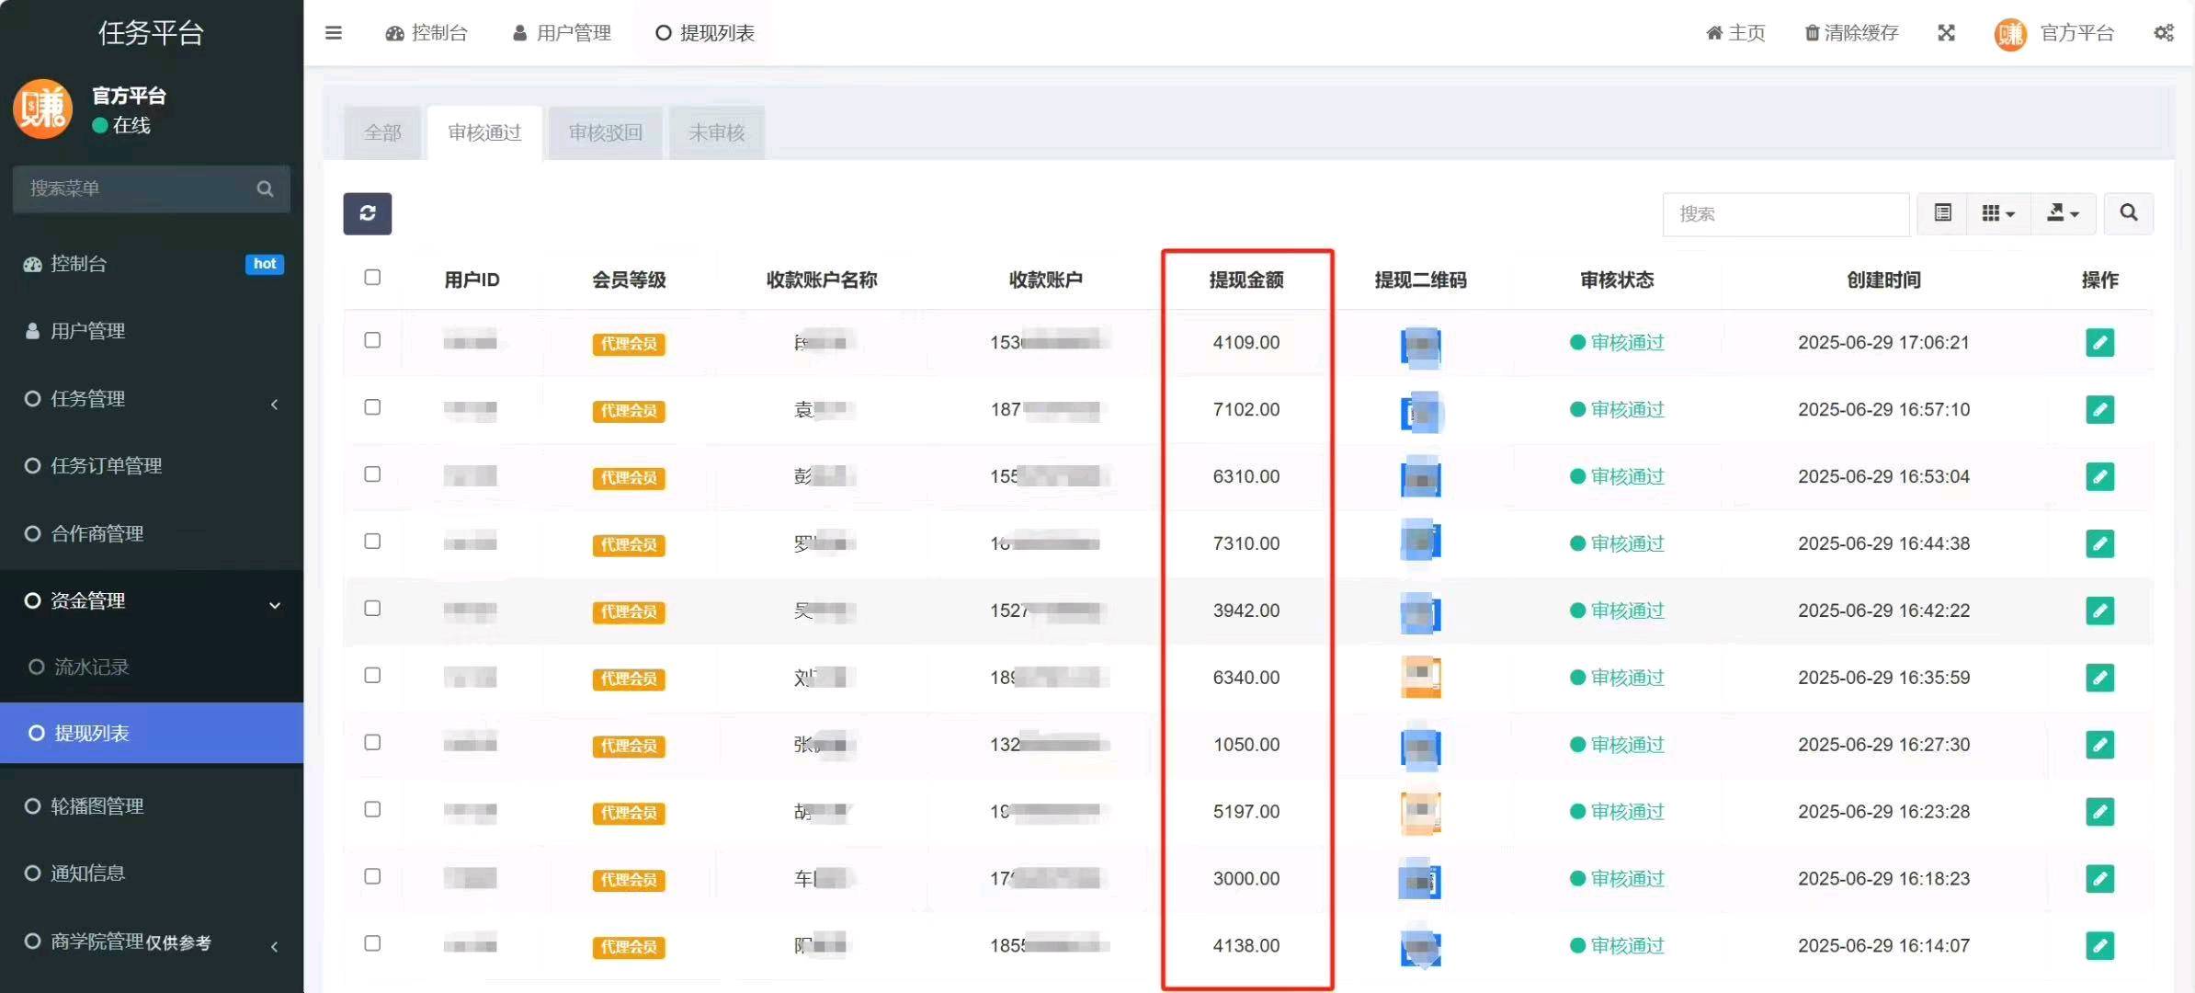Go to 主页 link
The height and width of the screenshot is (993, 2195).
1735,33
